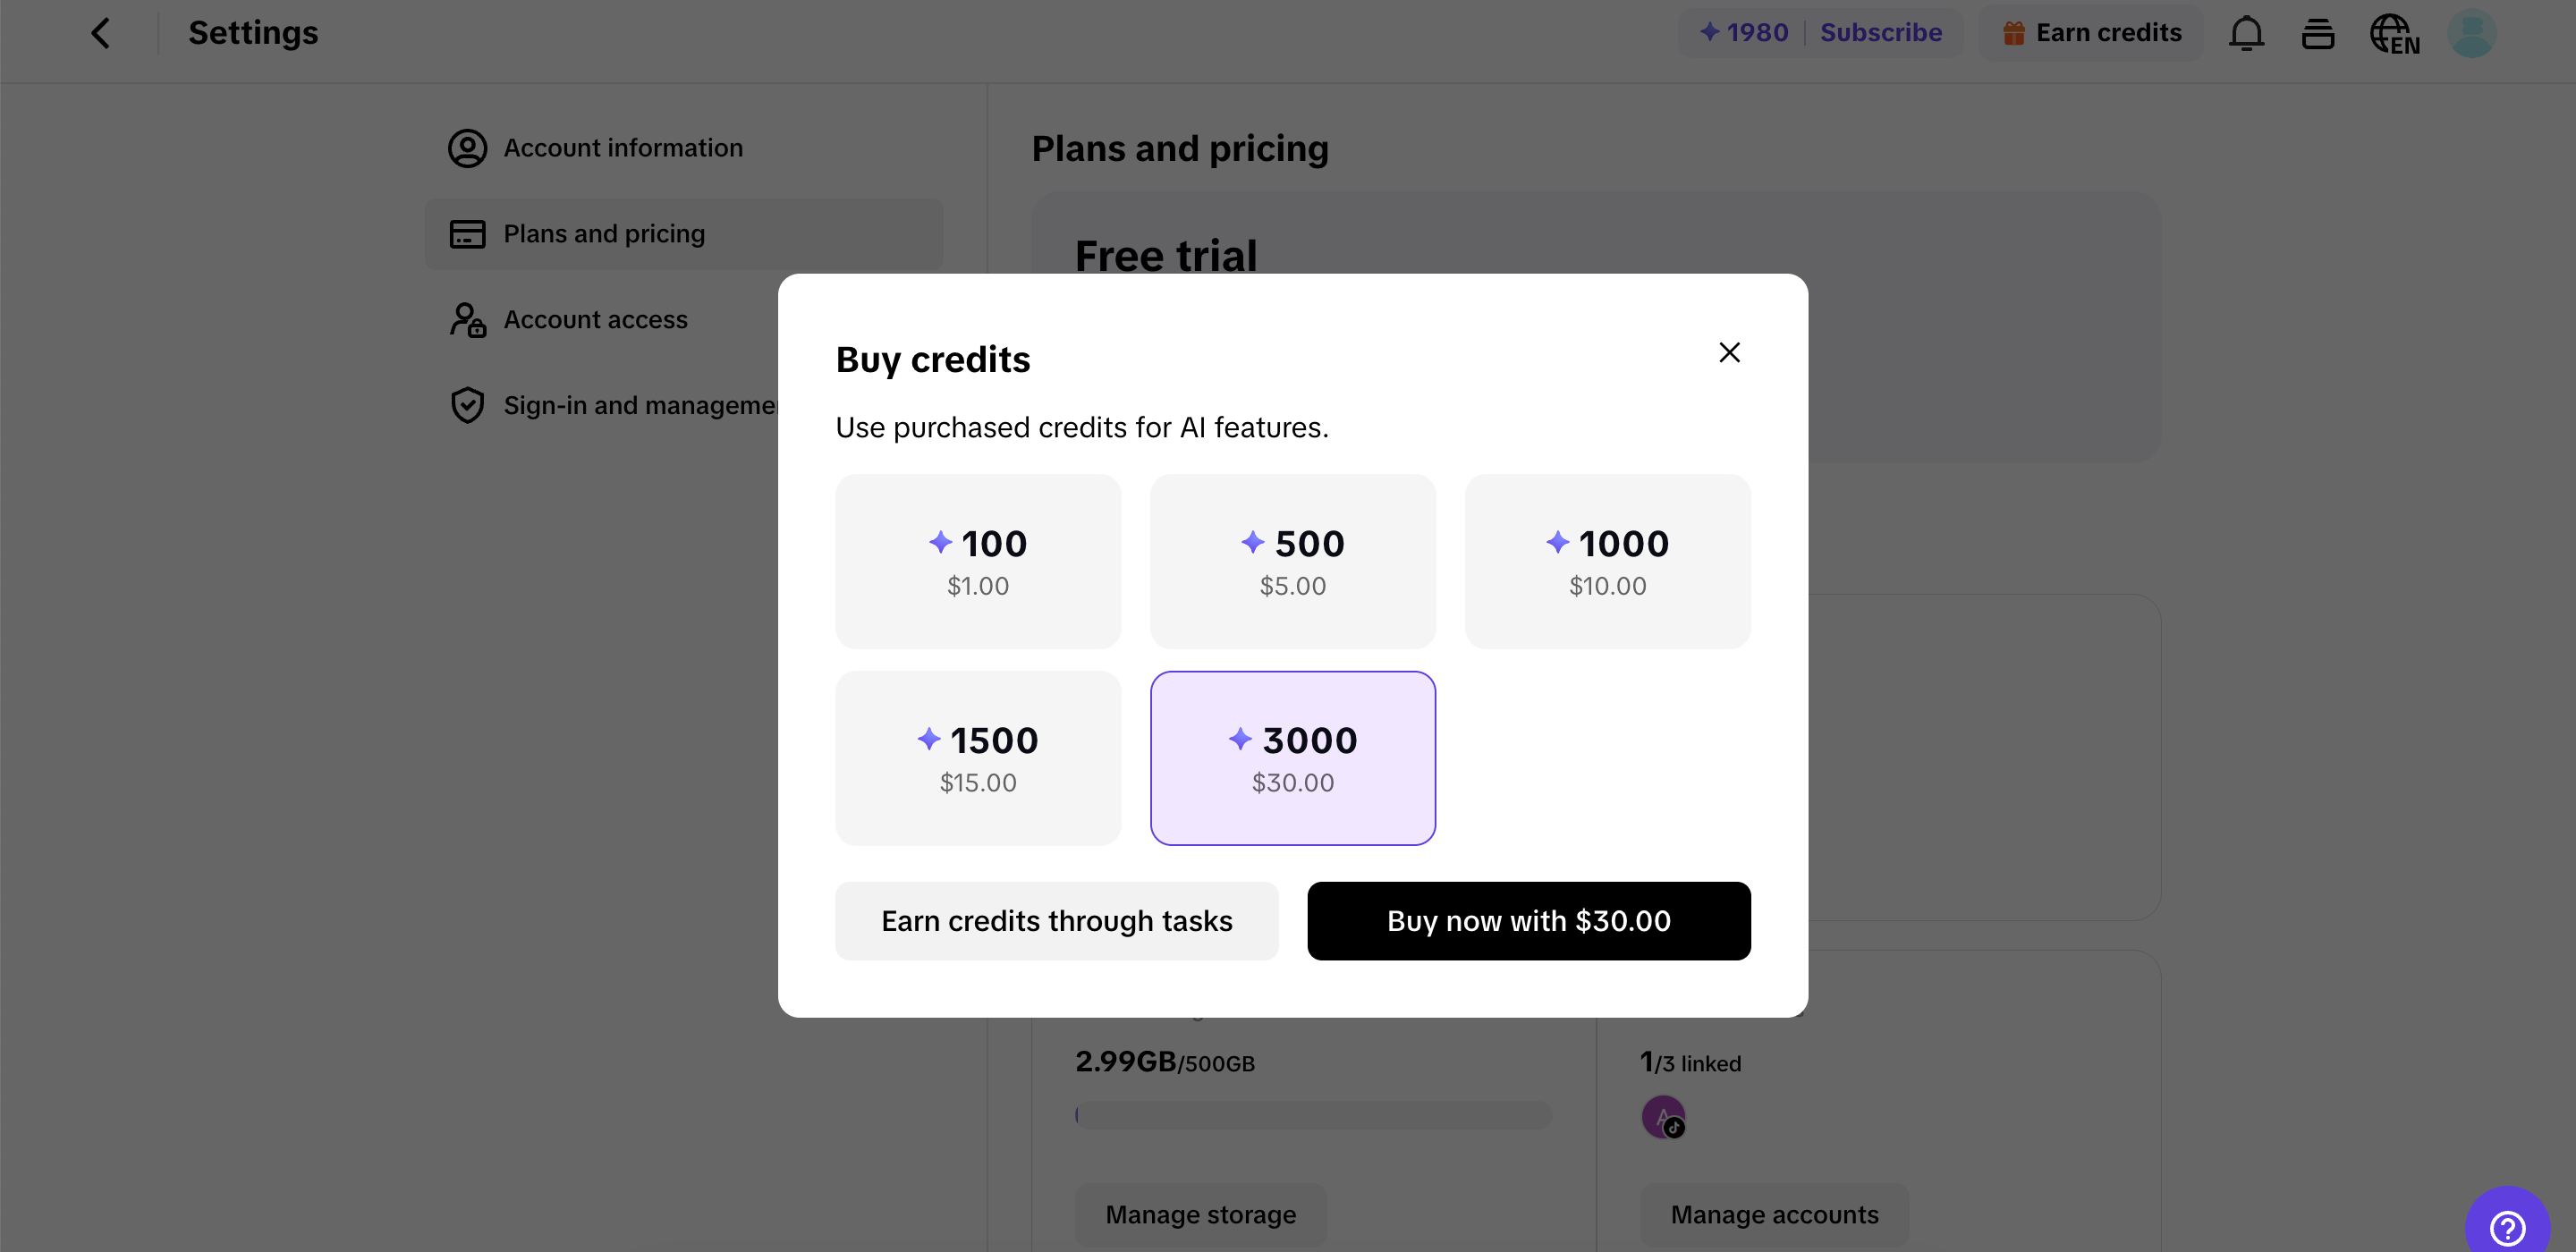Screen dimensions: 2576x1252
Task: Click Earn credits through tasks
Action: coord(1056,921)
